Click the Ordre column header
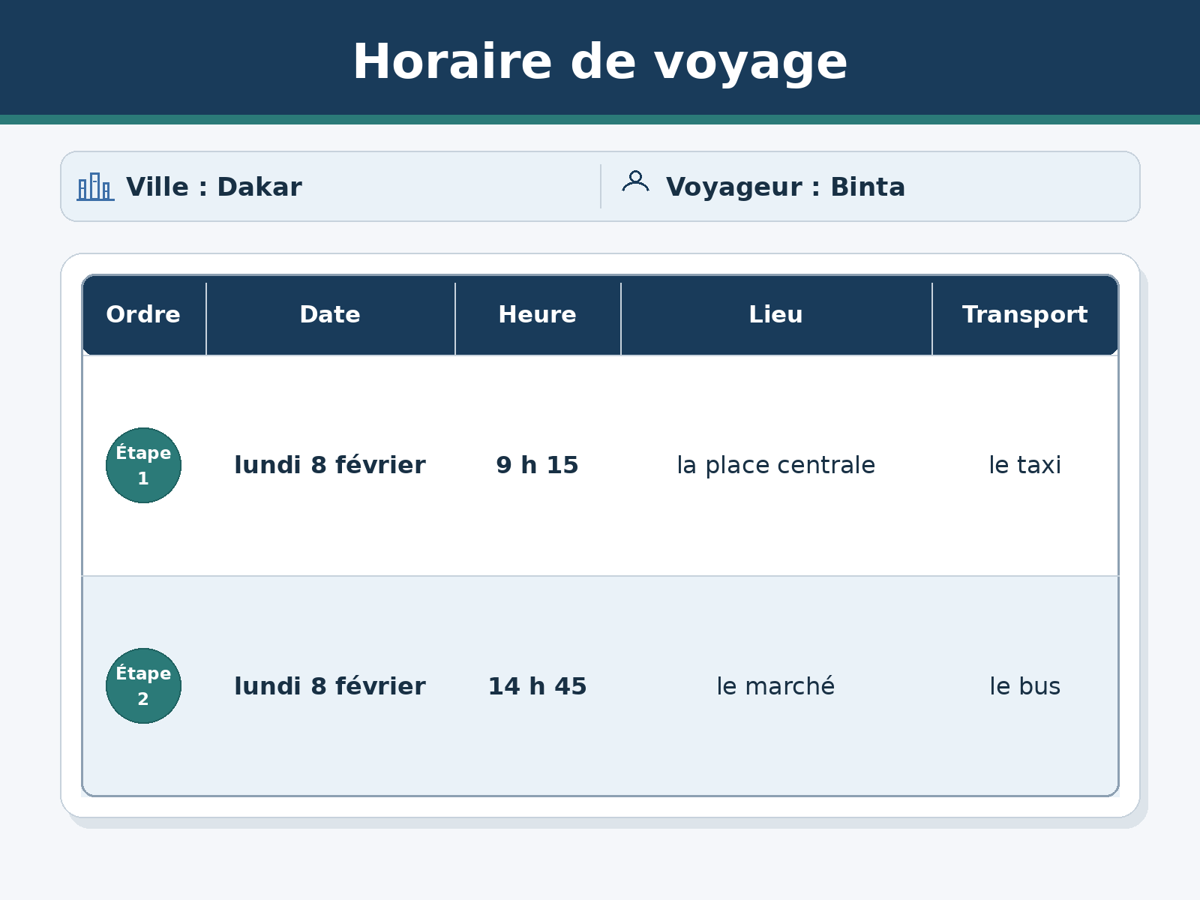 [x=143, y=314]
